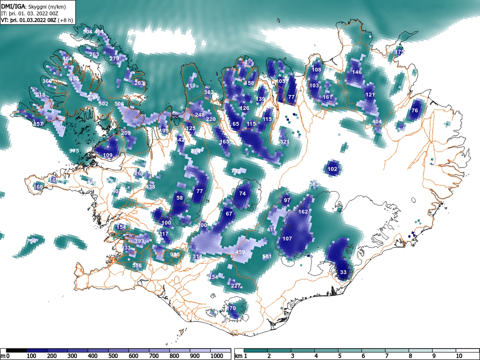480x360 pixels.
Task: Pick the dark blue swatch between 100 and 200 m
Action: [37, 350]
